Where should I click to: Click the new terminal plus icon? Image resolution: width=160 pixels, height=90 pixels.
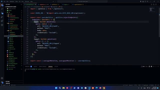pos(146,66)
